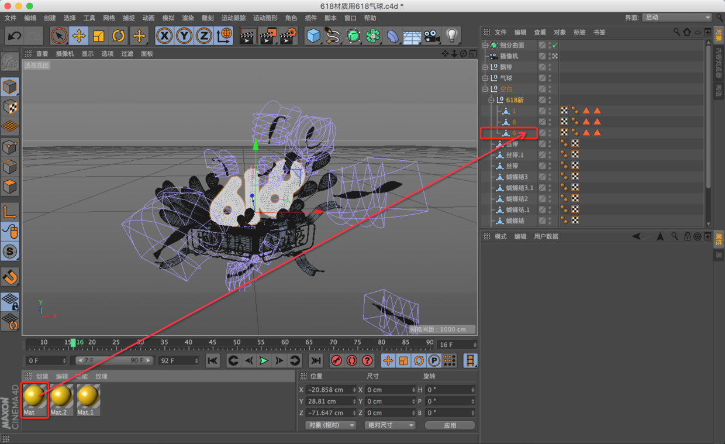Image resolution: width=725 pixels, height=444 pixels.
Task: Click the lock icon in Attributes panel
Action: 688,236
